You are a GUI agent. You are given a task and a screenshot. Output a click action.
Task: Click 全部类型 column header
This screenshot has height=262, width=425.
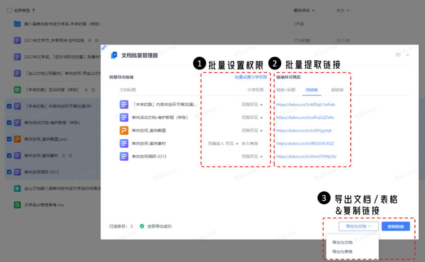pyautogui.click(x=22, y=10)
